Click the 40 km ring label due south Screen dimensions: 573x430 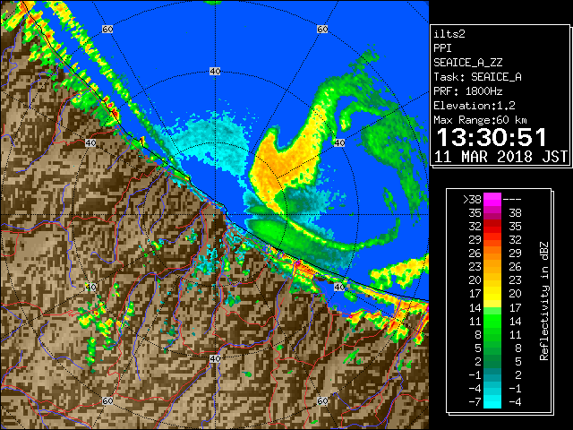point(215,358)
